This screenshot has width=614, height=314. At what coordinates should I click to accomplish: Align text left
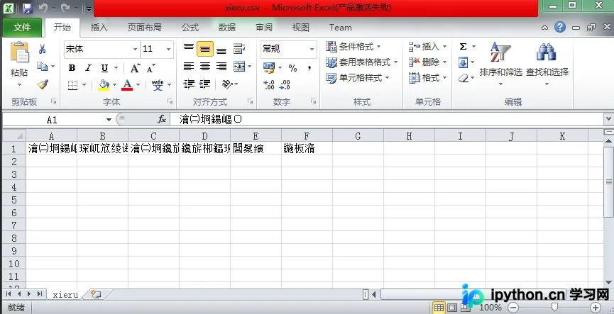coord(189,67)
